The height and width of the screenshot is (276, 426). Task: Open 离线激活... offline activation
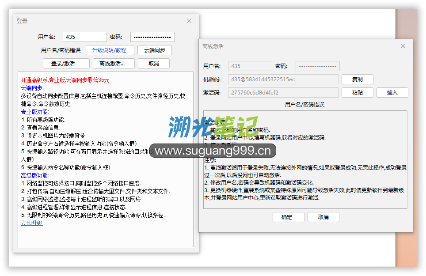(x=111, y=64)
